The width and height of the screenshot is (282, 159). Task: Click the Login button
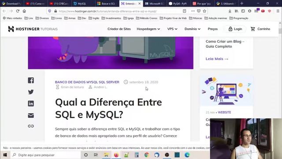click(235, 29)
